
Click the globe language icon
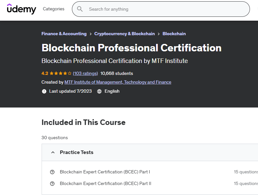point(99,91)
